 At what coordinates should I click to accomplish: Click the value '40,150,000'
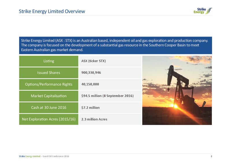(90, 84)
